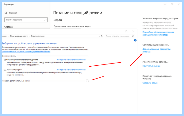Click the Сопутствующие параметры heading
The height and width of the screenshot is (116, 184).
click(156, 45)
